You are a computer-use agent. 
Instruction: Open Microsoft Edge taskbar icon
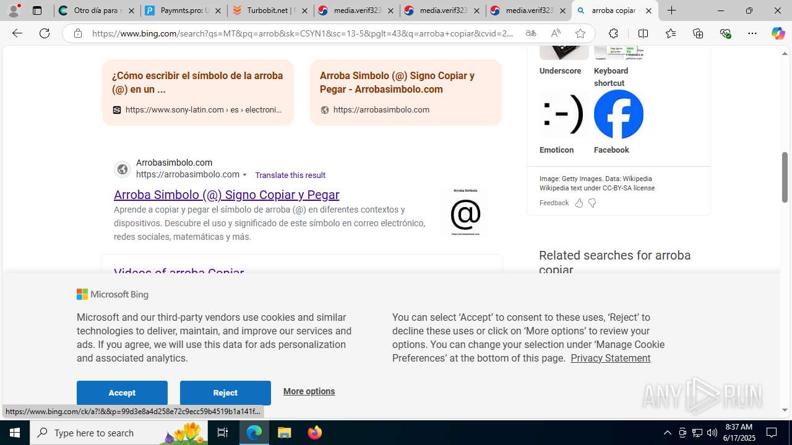pos(254,433)
